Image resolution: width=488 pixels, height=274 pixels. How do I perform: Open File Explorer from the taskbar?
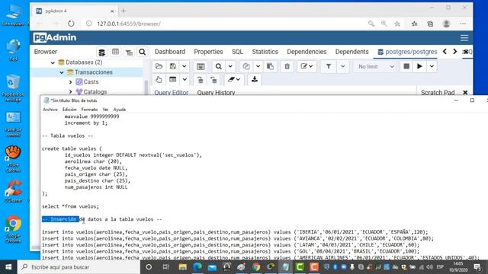pyautogui.click(x=183, y=267)
